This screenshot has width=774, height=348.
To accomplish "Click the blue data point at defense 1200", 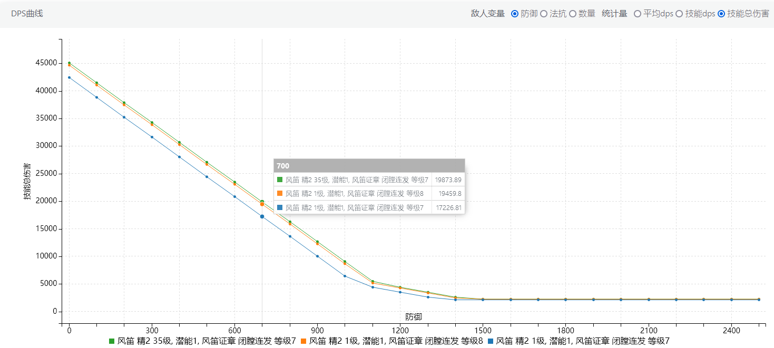I will pos(400,292).
